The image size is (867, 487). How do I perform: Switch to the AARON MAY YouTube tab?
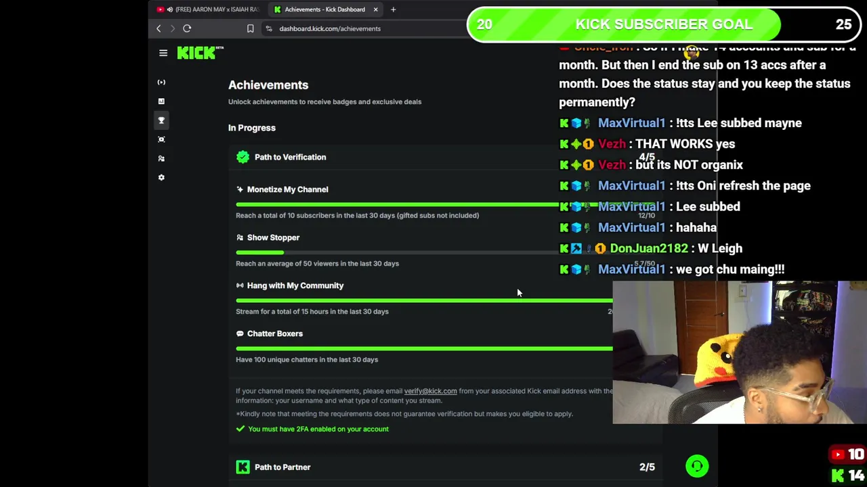[x=208, y=9]
